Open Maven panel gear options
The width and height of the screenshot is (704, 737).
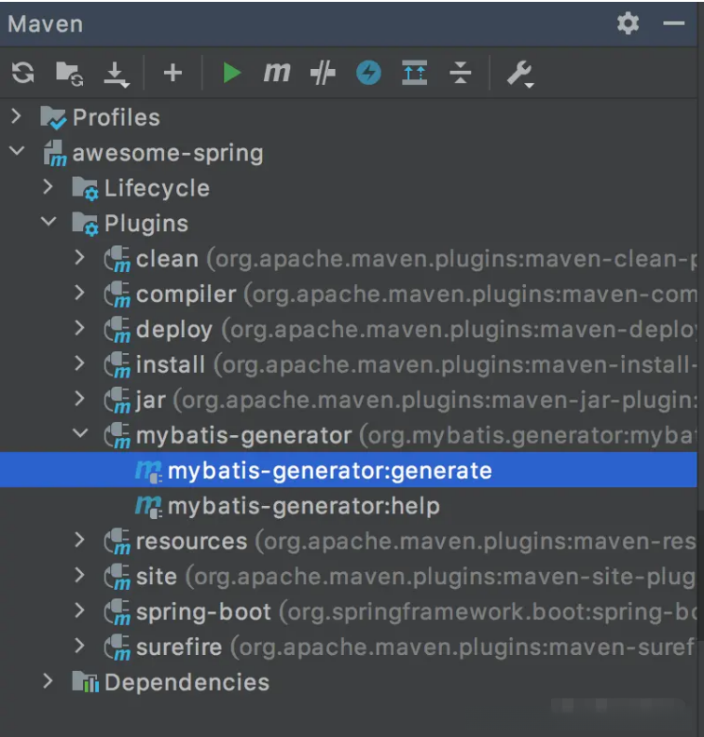pos(628,23)
